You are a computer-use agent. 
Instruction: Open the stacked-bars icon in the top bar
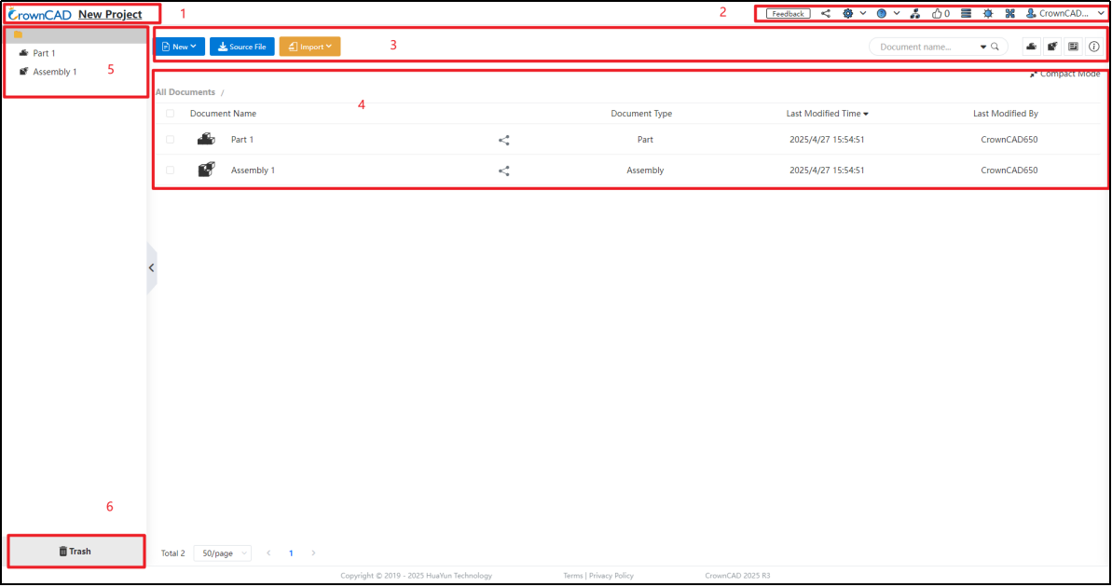[x=966, y=13]
